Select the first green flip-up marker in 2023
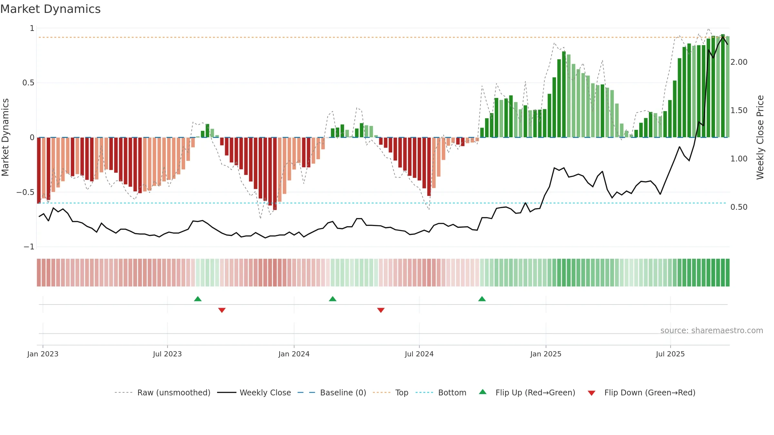 pyautogui.click(x=198, y=299)
